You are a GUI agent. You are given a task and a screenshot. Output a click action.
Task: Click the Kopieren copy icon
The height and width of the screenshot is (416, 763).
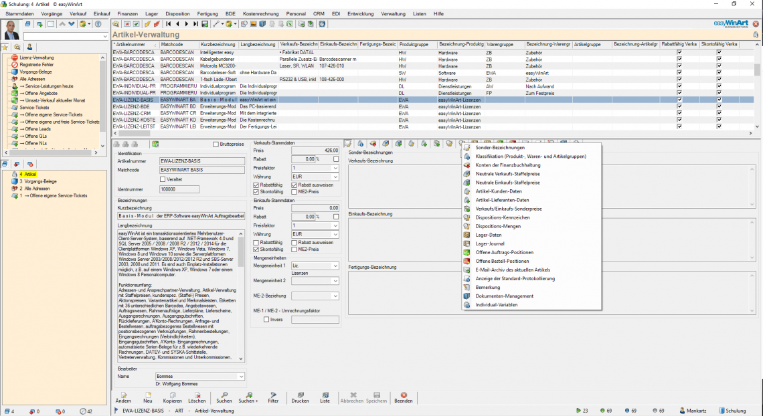click(x=172, y=397)
